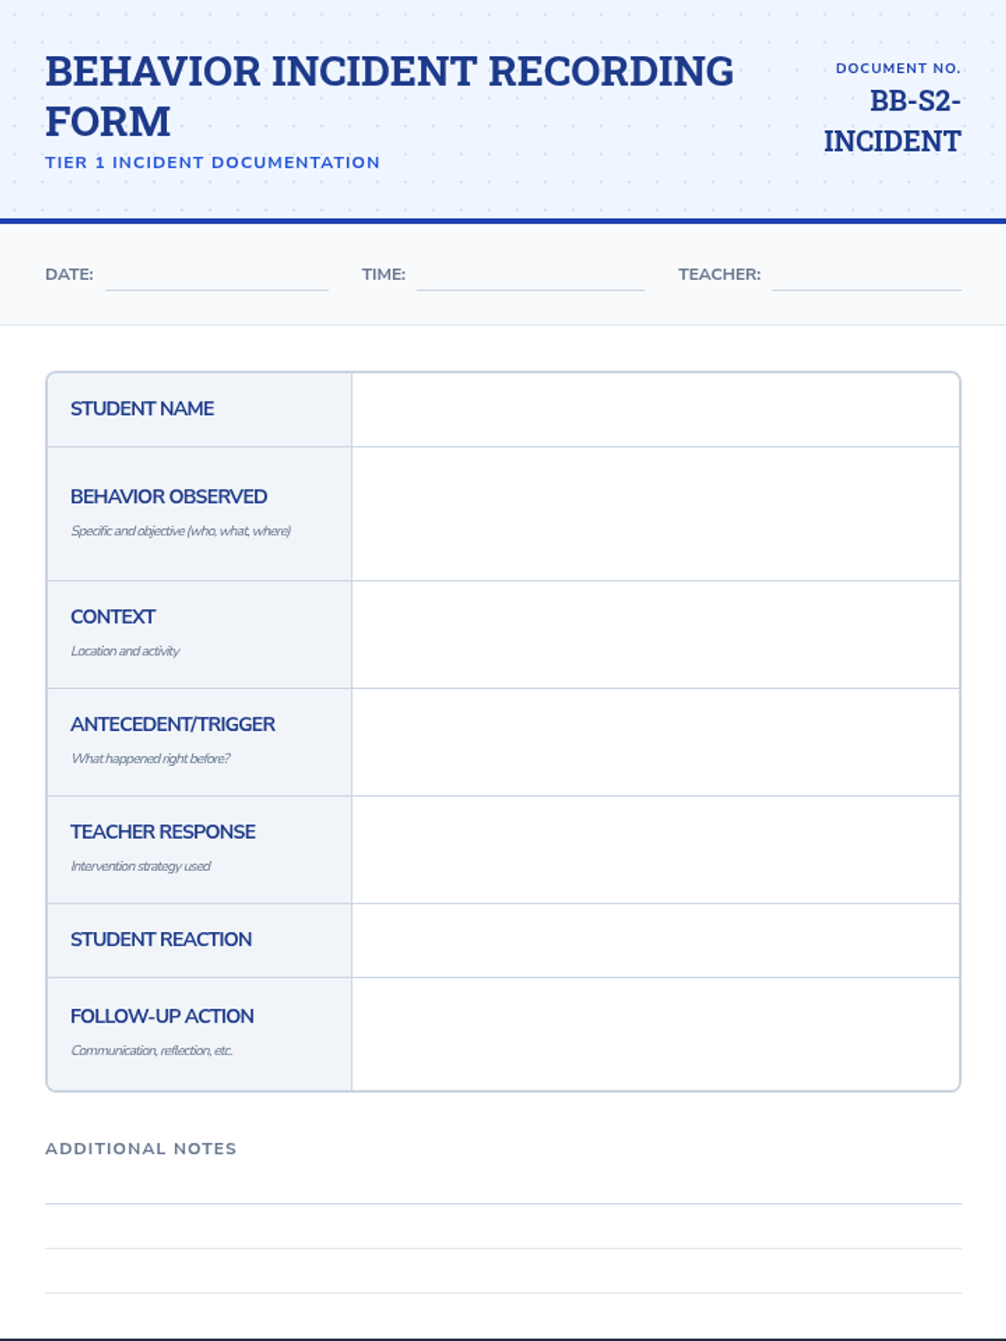Click the 'Communication, reflection, etc.' hint text
Screen dimensions: 1006x1341
(152, 1051)
